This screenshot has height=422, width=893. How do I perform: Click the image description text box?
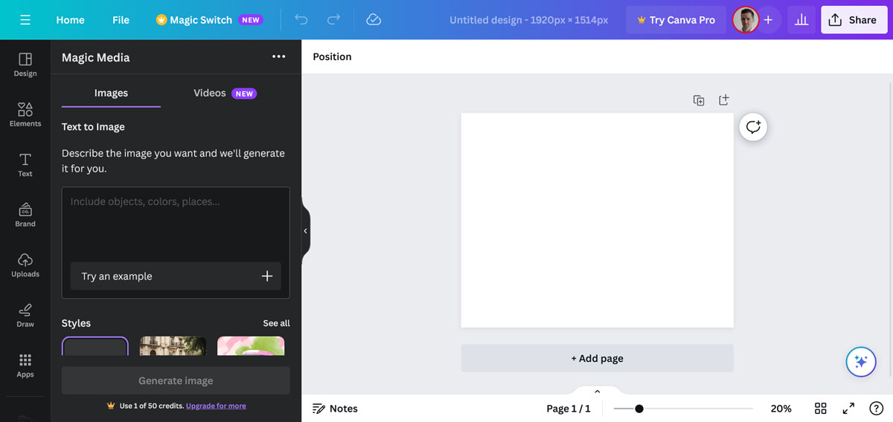click(176, 223)
